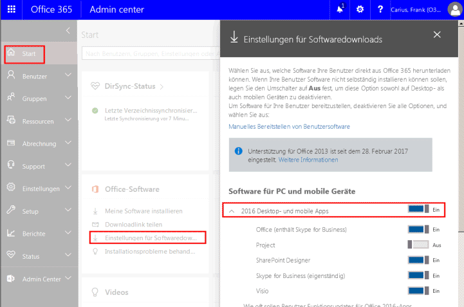Viewport: 464px width, 307px height.
Task: Click lightbulb icon beside Installationsprobleme
Action: pyautogui.click(x=95, y=252)
